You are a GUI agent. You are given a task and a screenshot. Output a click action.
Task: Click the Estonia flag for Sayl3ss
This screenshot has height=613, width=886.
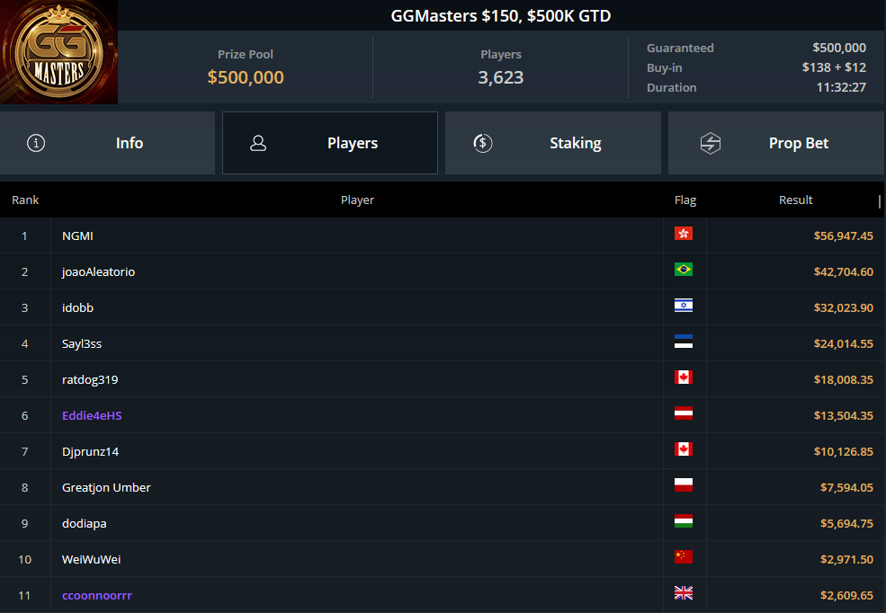[683, 342]
